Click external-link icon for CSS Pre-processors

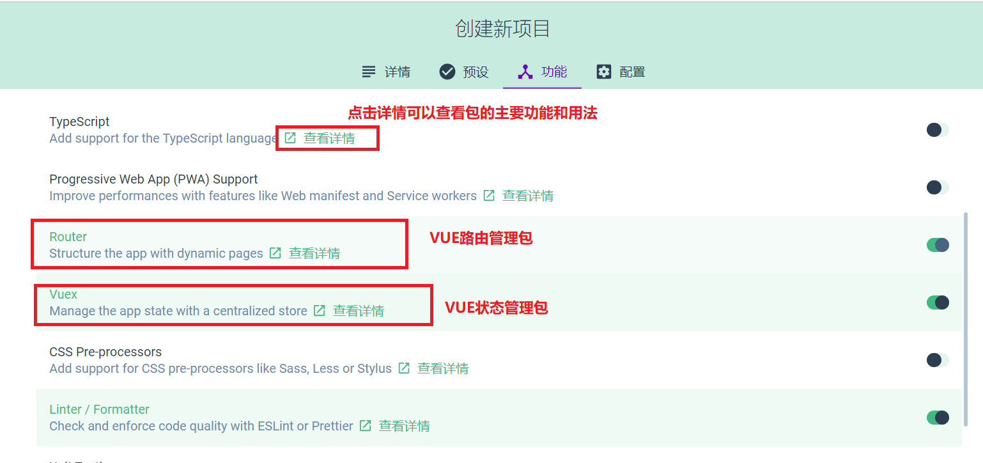404,368
